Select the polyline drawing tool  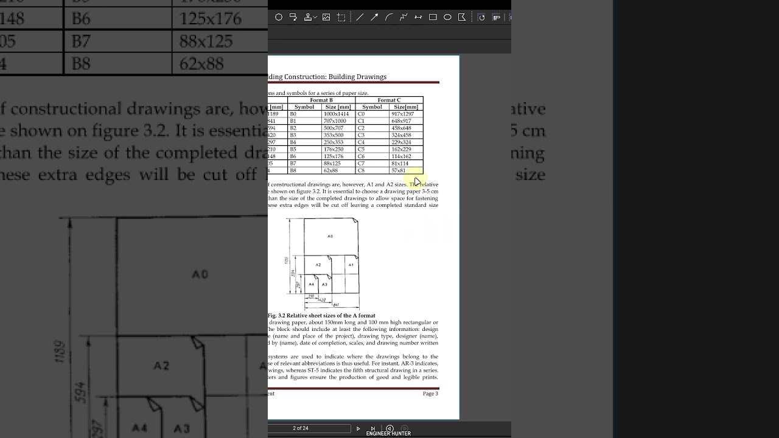click(x=403, y=18)
